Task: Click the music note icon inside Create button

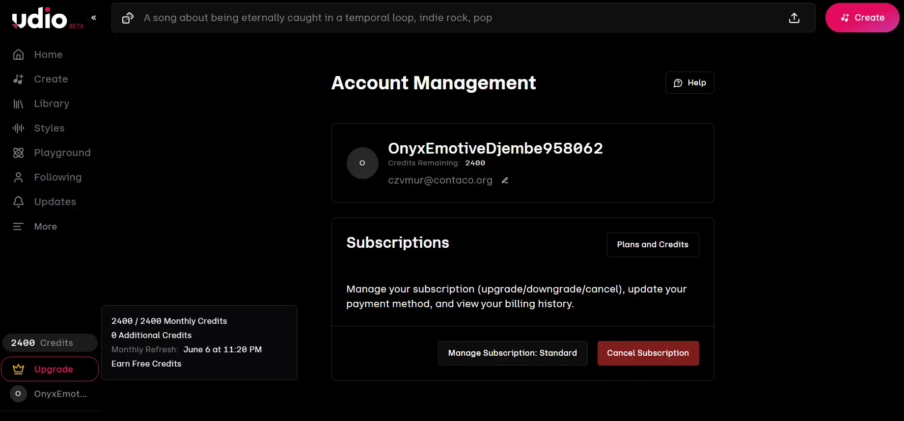Action: (x=845, y=18)
